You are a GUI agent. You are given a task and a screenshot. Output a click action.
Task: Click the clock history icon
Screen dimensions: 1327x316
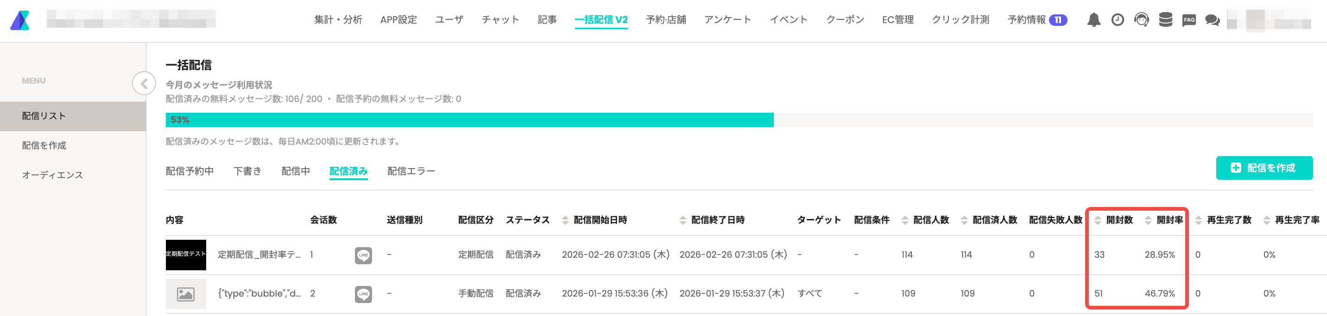(1117, 20)
